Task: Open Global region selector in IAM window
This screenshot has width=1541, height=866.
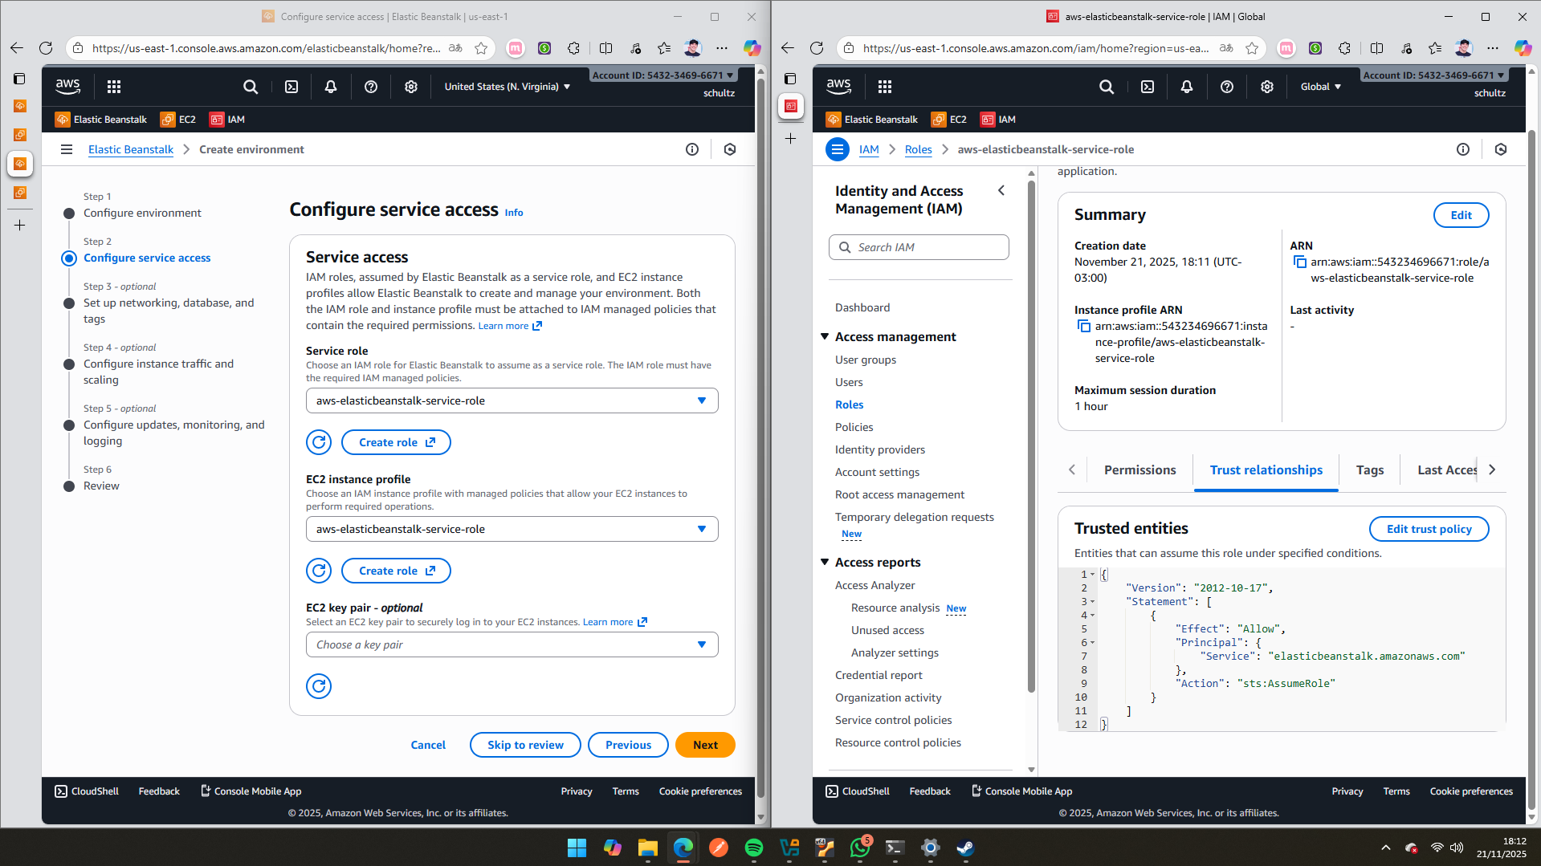Action: point(1321,87)
